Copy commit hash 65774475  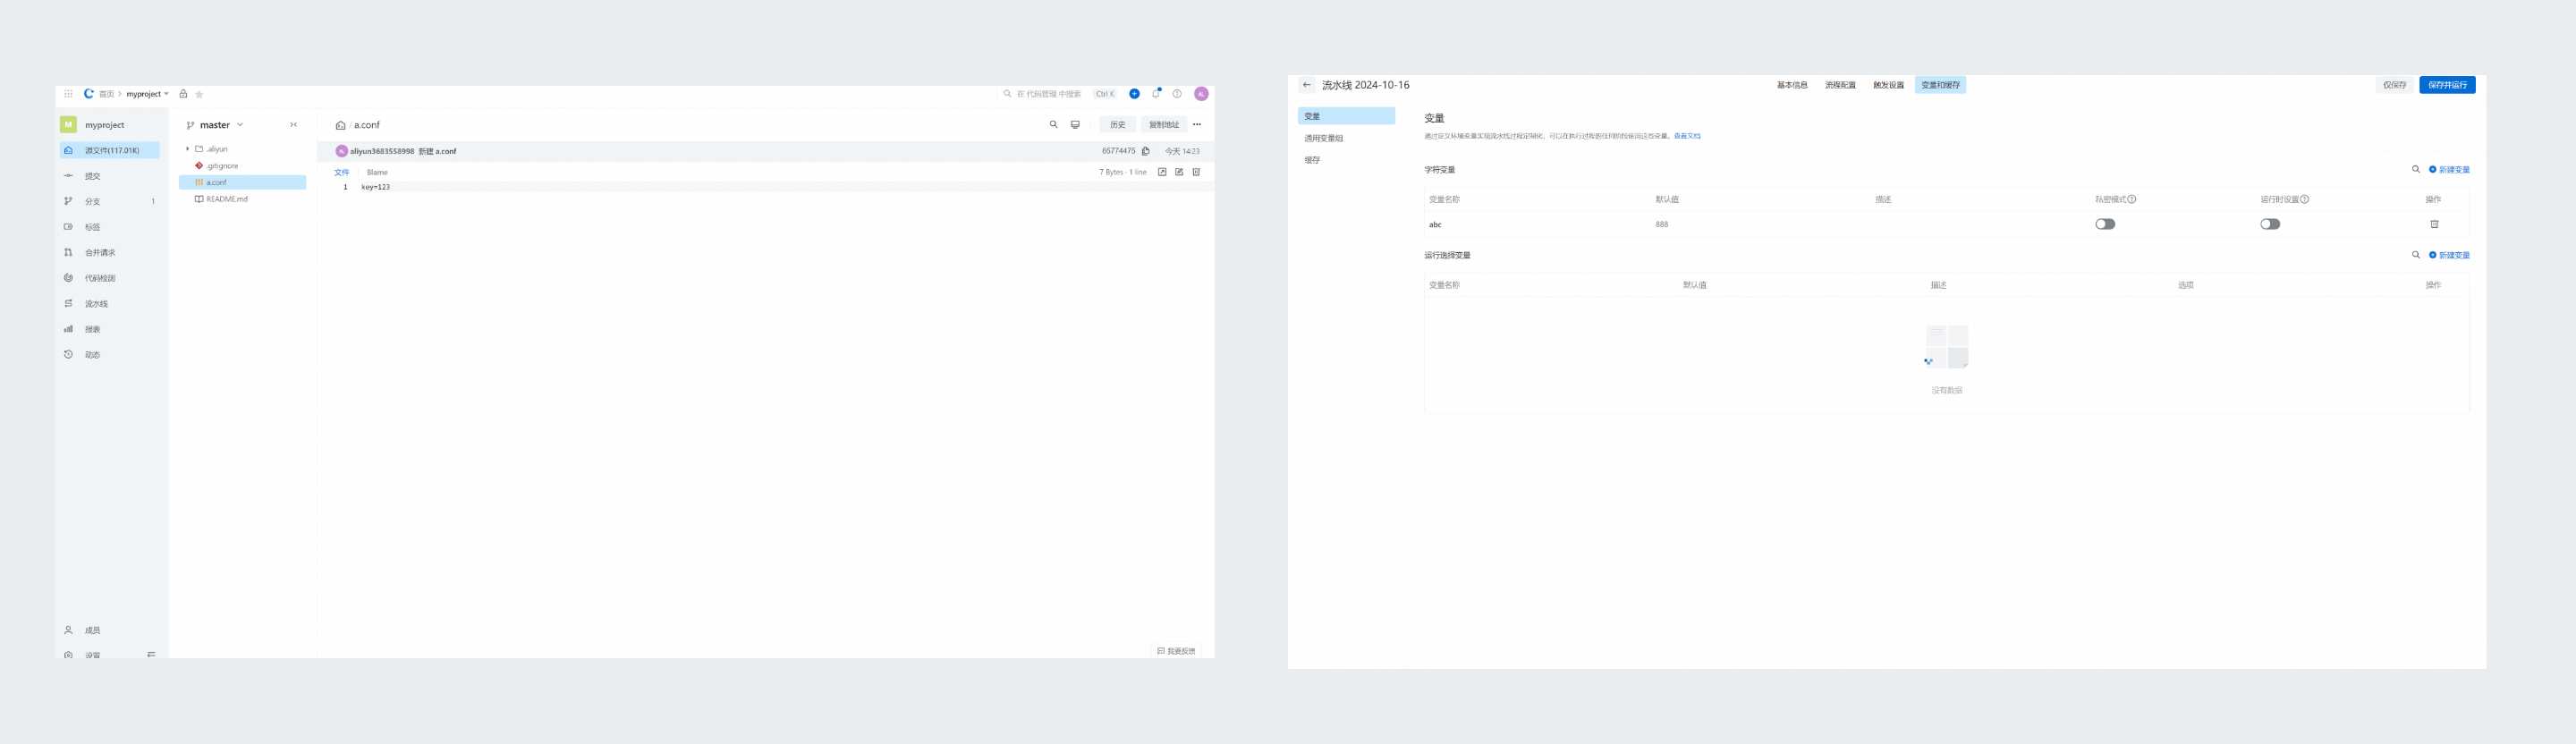(1146, 151)
